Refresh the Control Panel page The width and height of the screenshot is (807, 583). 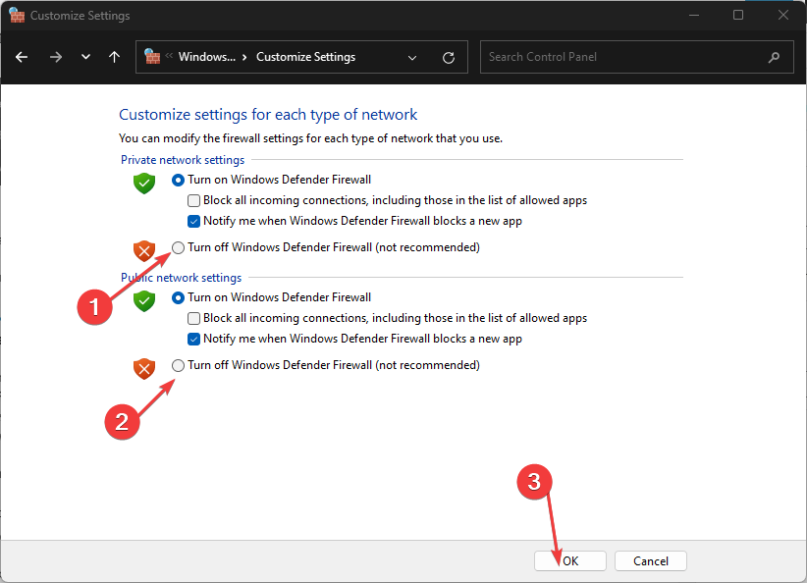point(449,57)
